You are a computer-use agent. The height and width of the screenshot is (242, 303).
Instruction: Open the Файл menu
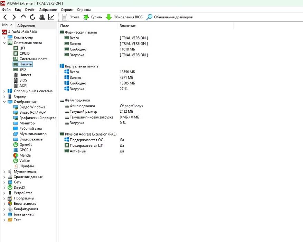[x=6, y=10]
